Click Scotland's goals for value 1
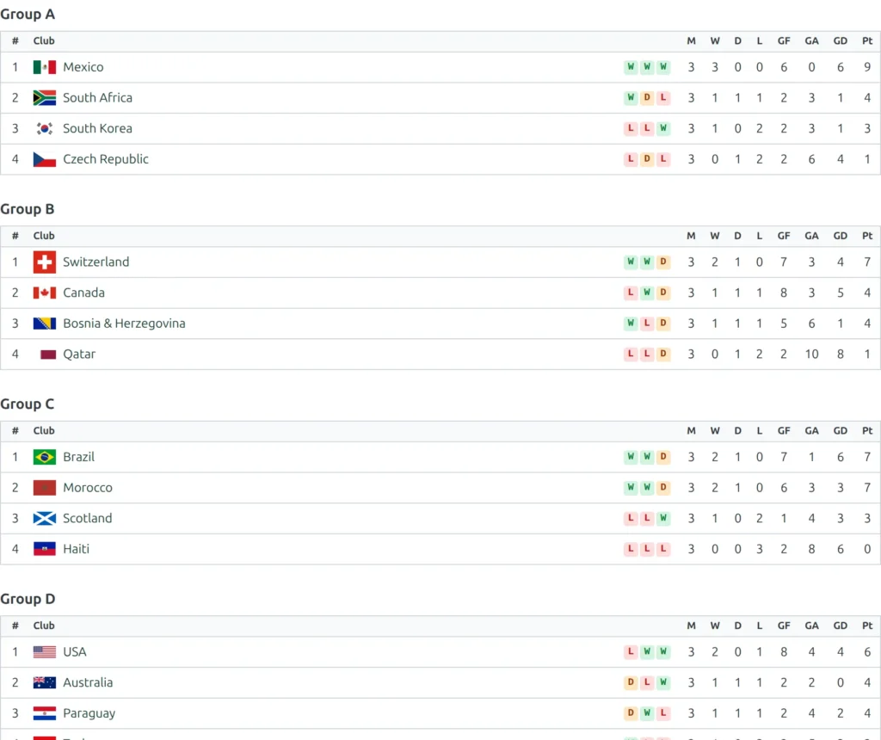 pos(783,519)
